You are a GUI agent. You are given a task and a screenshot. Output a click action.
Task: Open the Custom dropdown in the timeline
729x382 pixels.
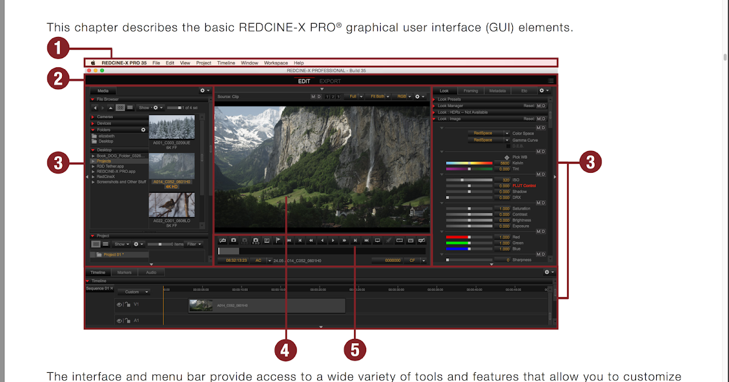point(132,292)
